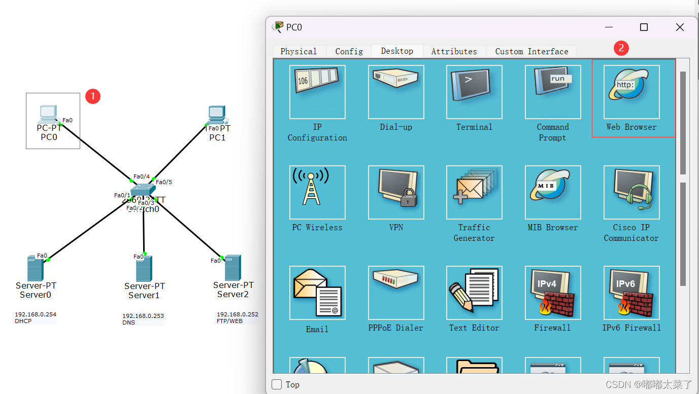The height and width of the screenshot is (394, 699).
Task: Select Server2 FTP/WEB server device
Action: pyautogui.click(x=232, y=268)
